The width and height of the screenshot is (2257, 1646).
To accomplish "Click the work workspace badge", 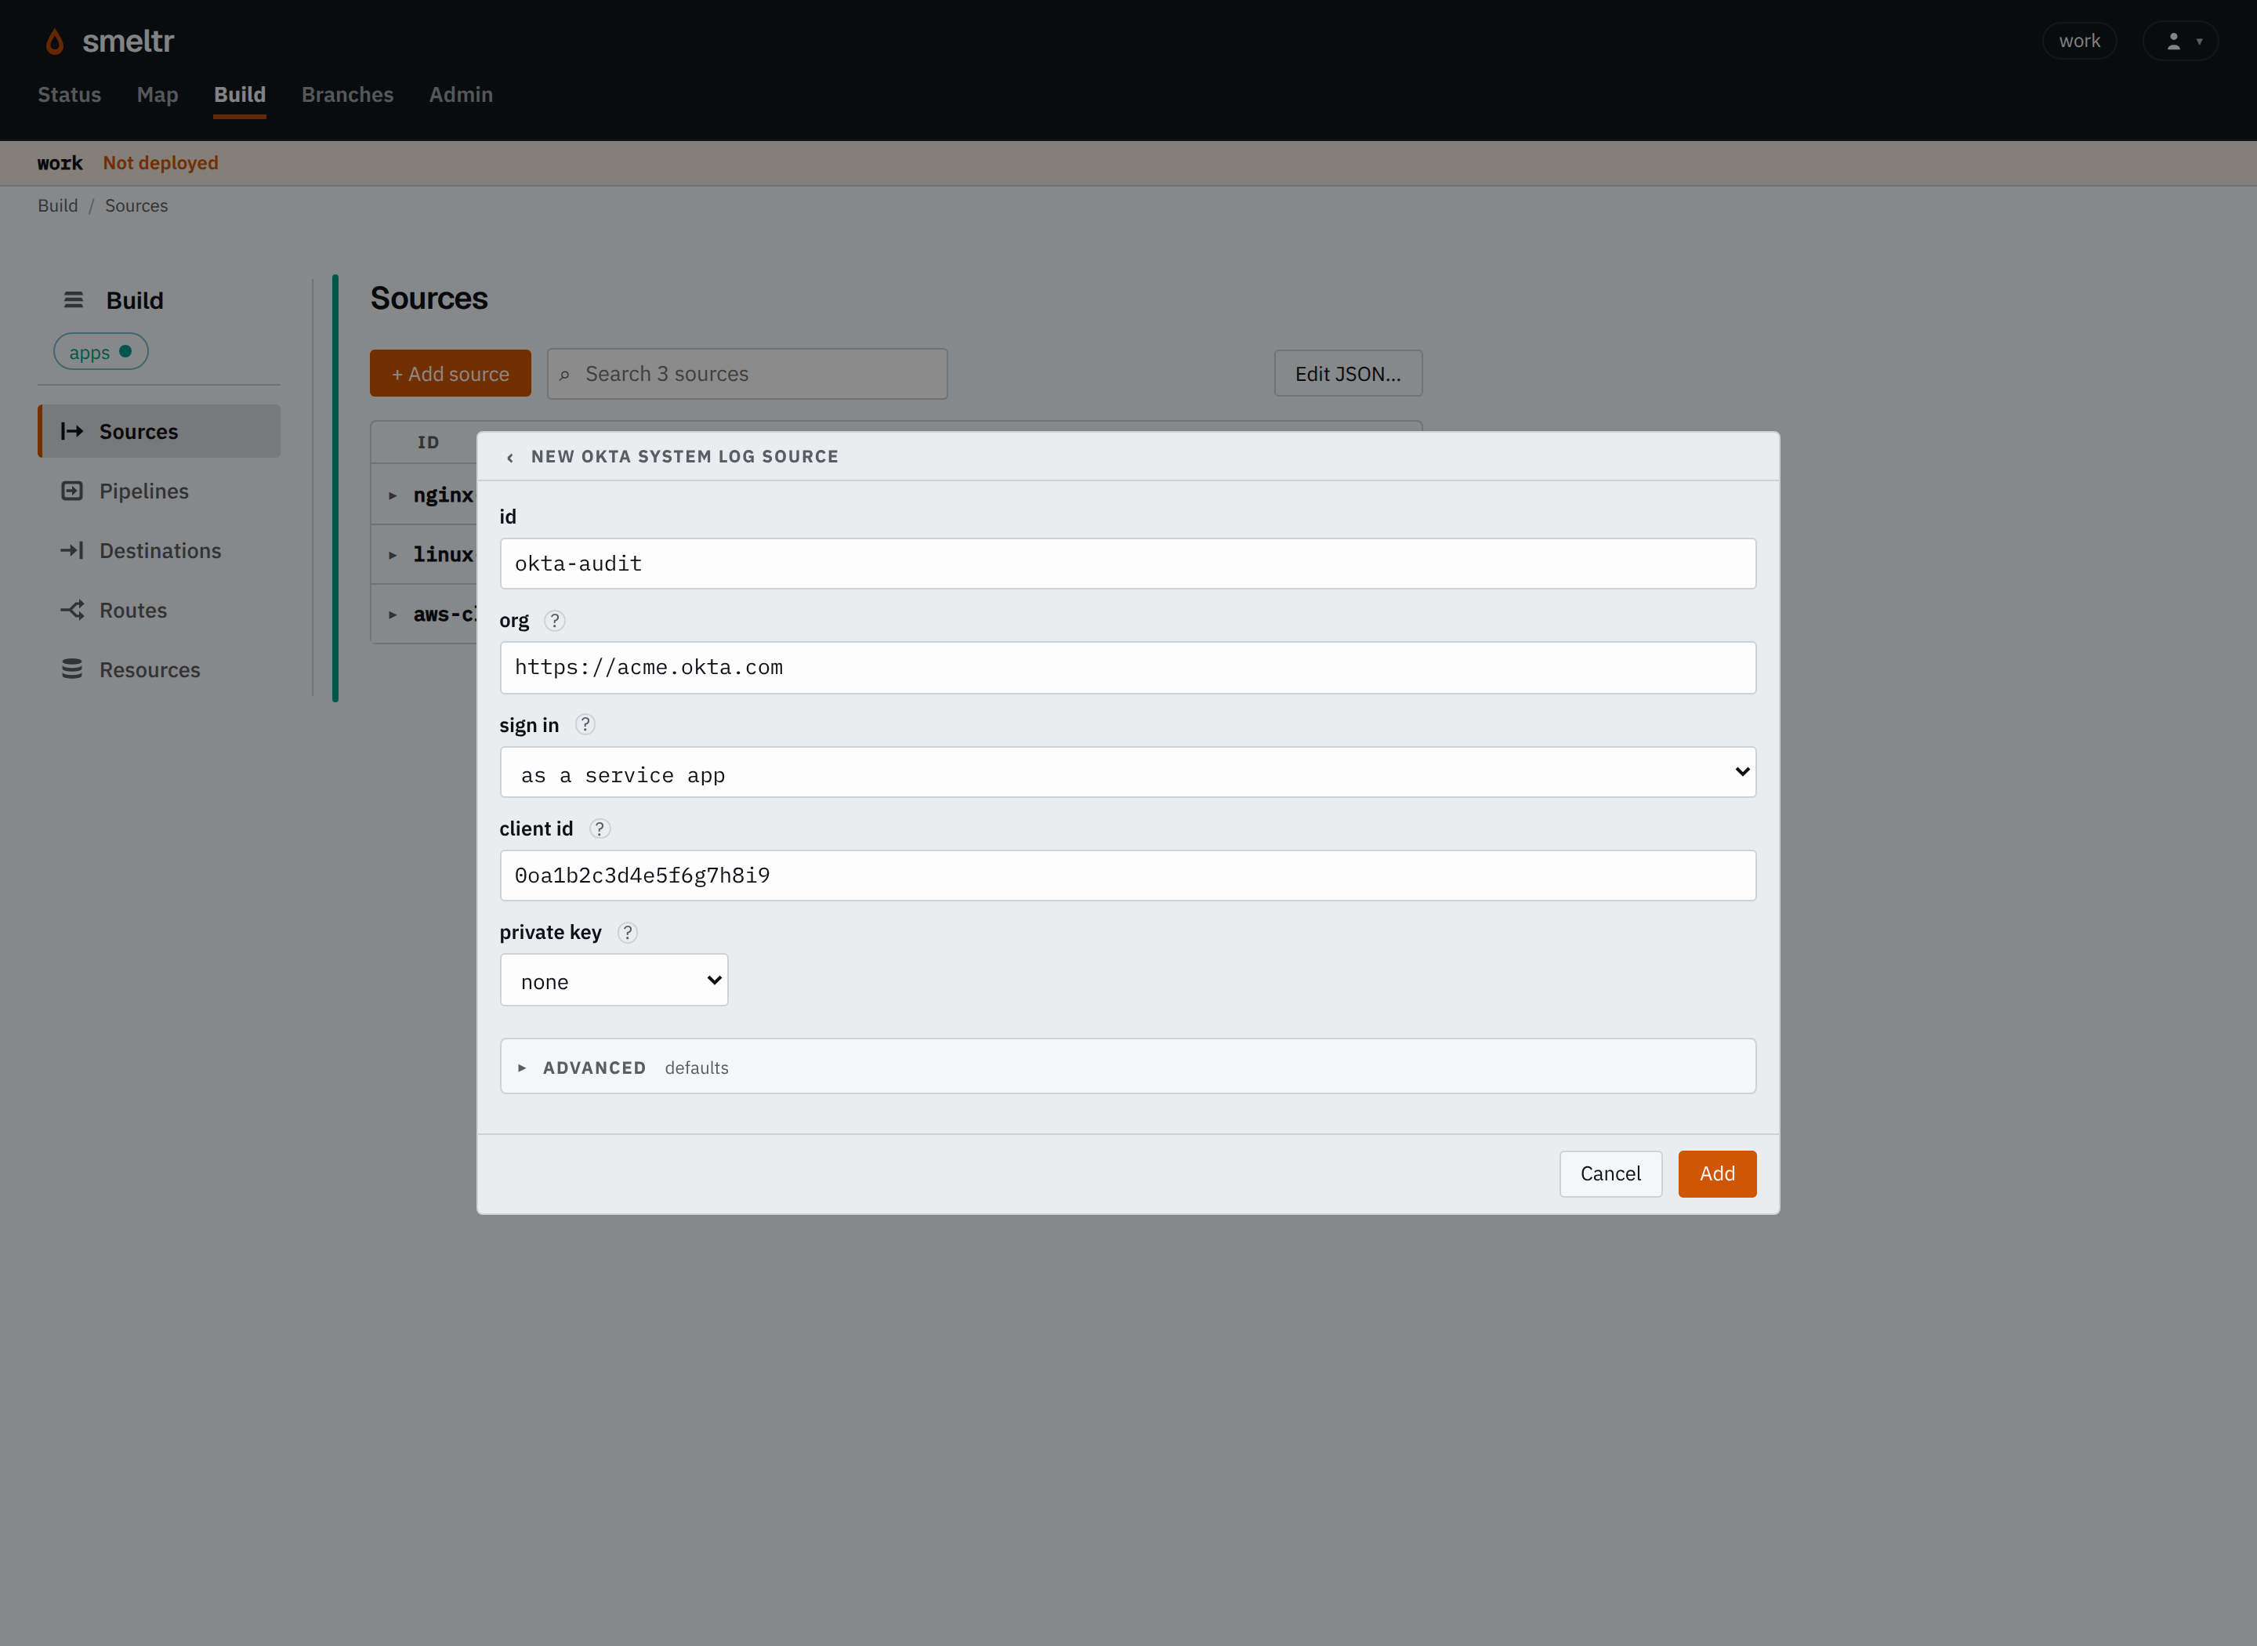I will click(x=2080, y=41).
